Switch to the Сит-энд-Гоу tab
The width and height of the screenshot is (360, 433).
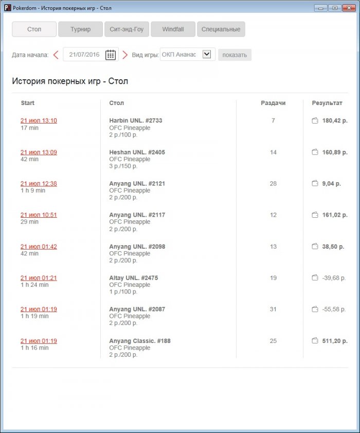[x=127, y=29]
